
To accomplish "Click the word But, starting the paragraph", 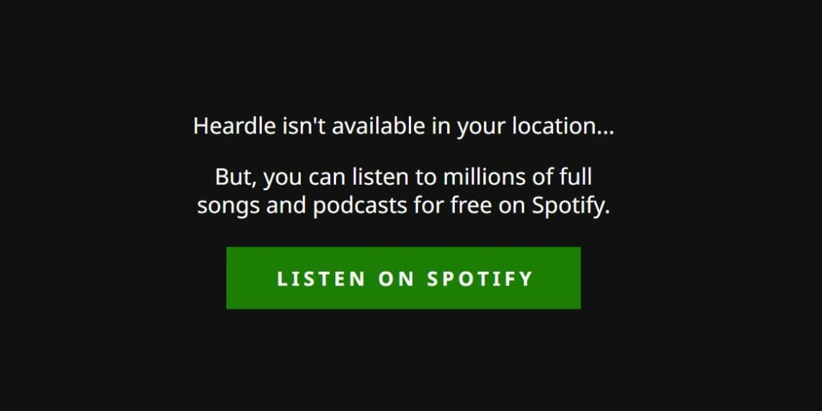I will (x=236, y=177).
